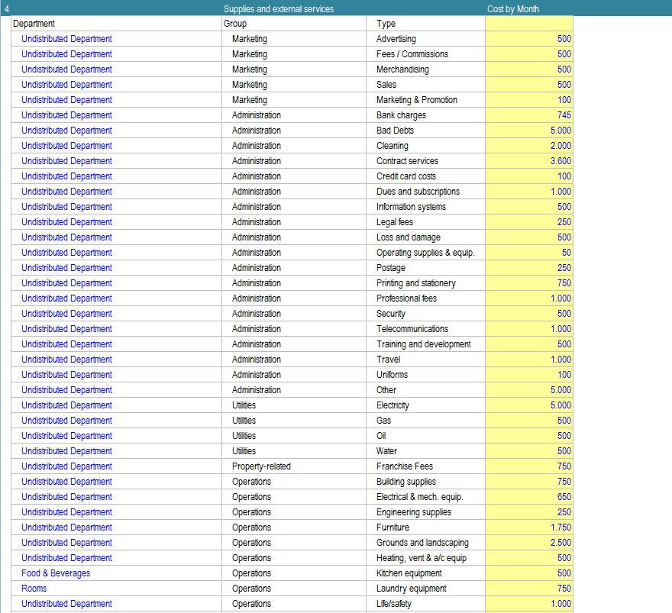The height and width of the screenshot is (613, 672).
Task: Select the Gas type cell
Action: point(425,421)
